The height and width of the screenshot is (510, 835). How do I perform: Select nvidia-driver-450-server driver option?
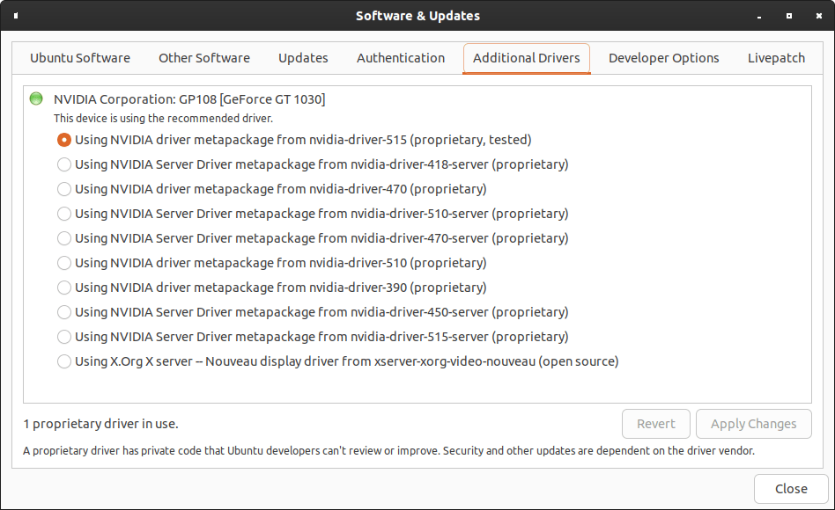64,312
